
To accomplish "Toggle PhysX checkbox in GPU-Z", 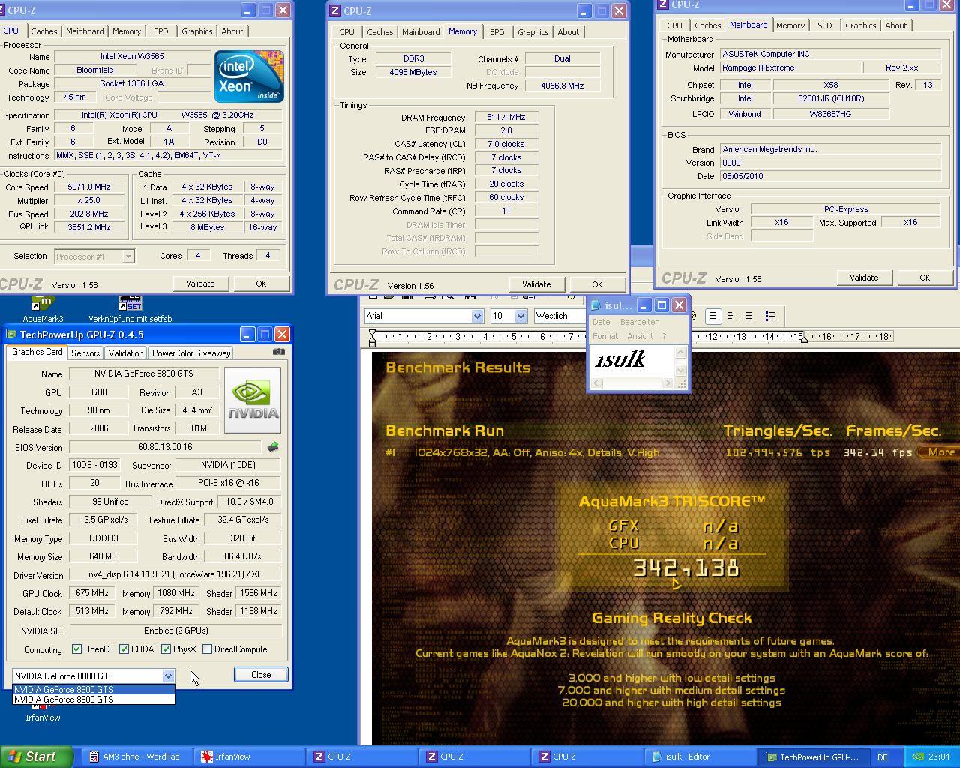I will pyautogui.click(x=166, y=649).
